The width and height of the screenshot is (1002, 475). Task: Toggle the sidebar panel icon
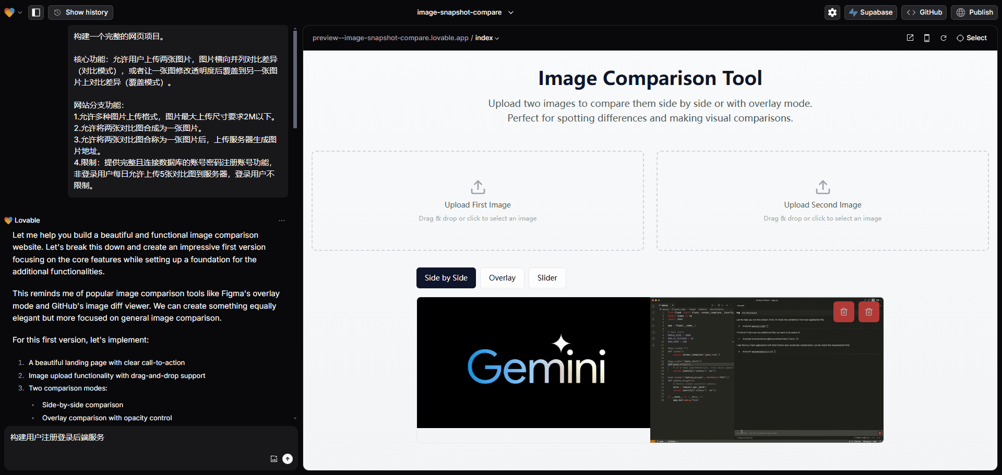pyautogui.click(x=36, y=13)
